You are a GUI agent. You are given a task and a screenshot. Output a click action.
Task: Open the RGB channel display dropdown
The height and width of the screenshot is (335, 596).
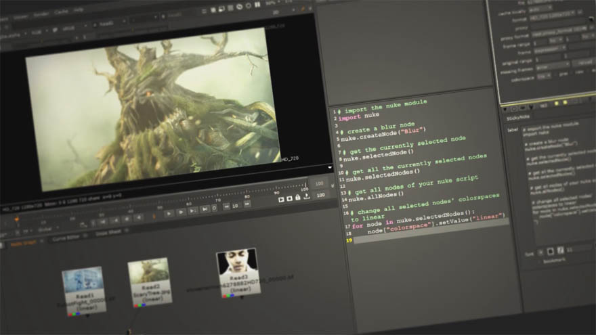point(39,32)
